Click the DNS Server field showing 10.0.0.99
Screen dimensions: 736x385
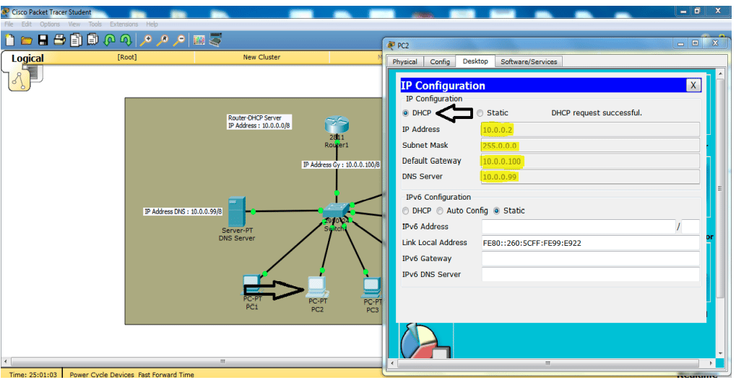point(590,177)
